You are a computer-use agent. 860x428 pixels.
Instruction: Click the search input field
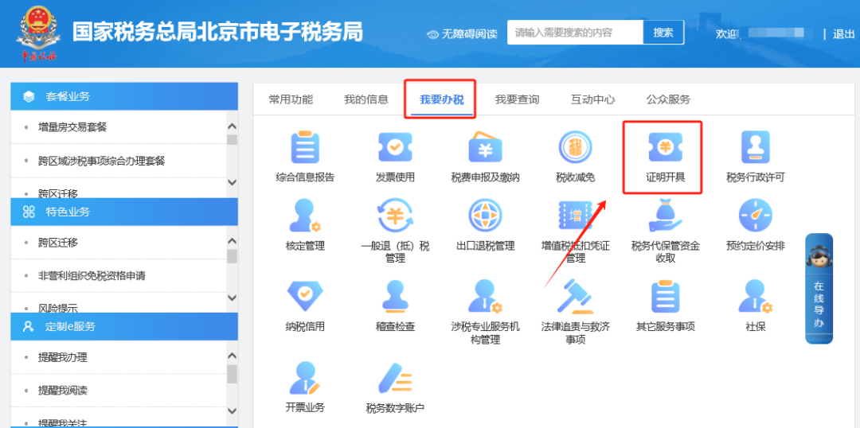coord(574,33)
